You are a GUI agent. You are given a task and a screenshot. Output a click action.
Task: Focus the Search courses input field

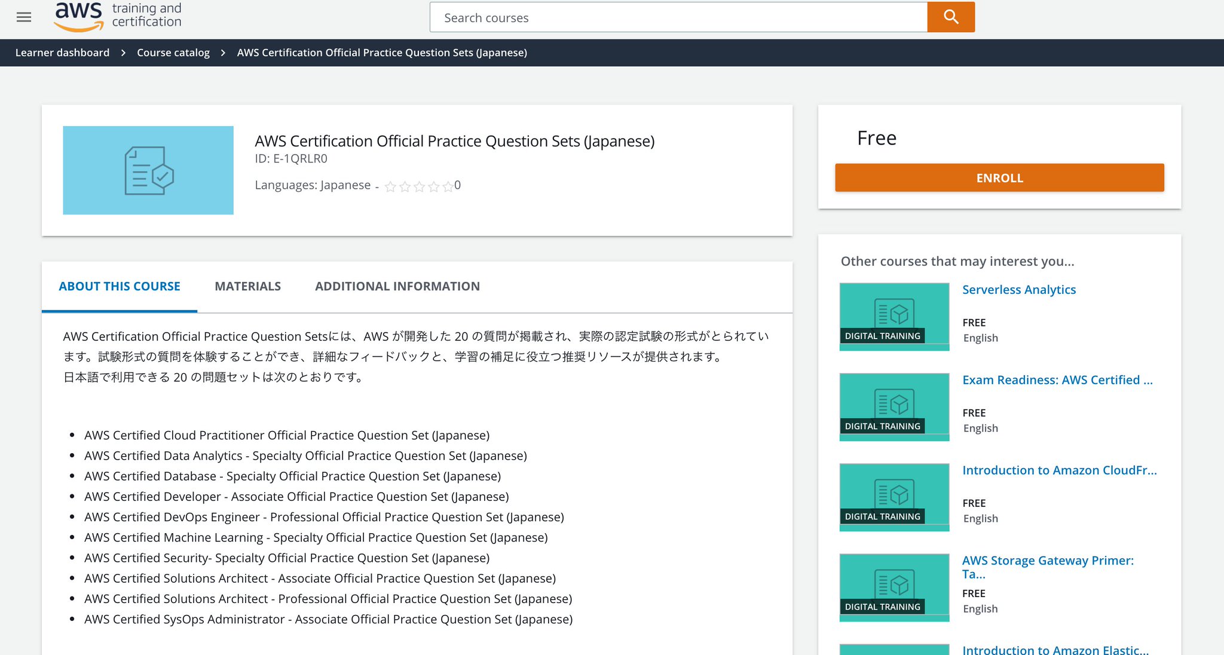678,17
